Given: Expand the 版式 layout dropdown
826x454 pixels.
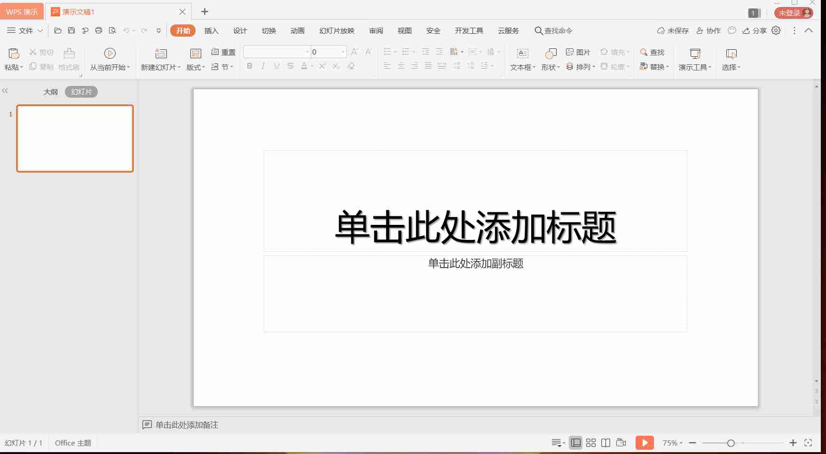Looking at the screenshot, I should [x=196, y=67].
